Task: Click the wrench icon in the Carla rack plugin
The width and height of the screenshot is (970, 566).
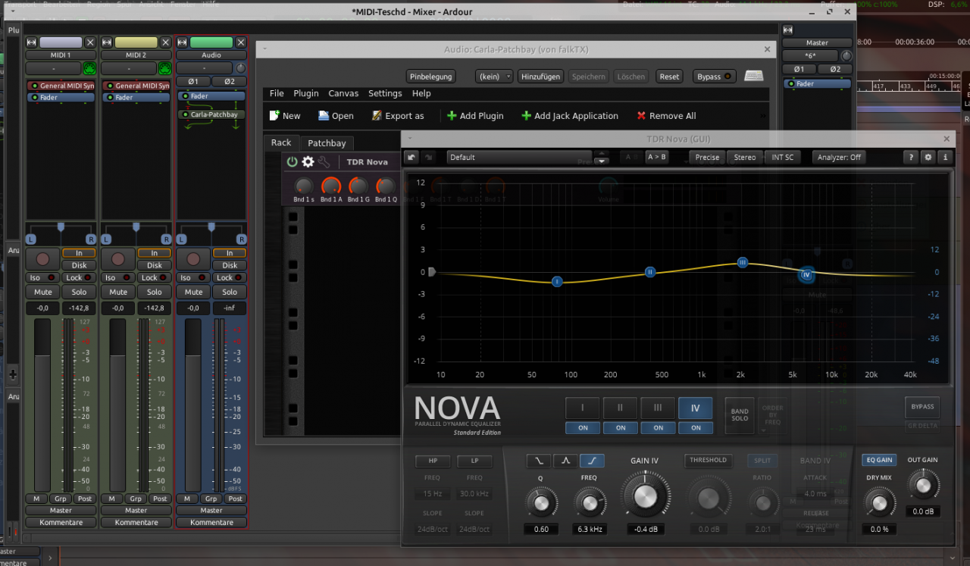Action: [324, 161]
